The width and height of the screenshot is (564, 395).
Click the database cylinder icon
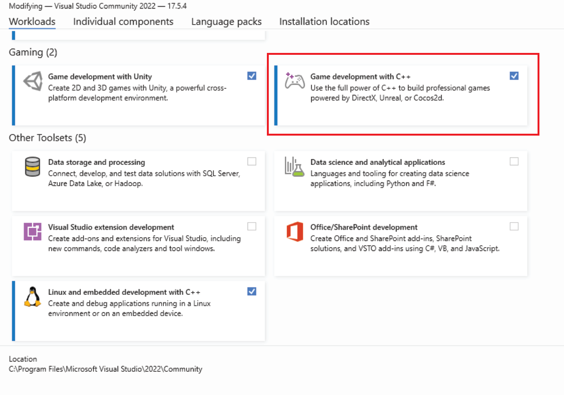coord(33,167)
